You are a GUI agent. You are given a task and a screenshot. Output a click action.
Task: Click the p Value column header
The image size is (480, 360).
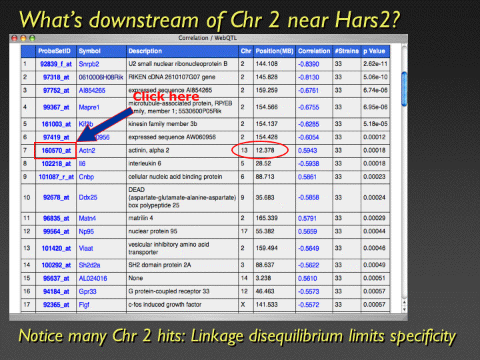click(374, 51)
